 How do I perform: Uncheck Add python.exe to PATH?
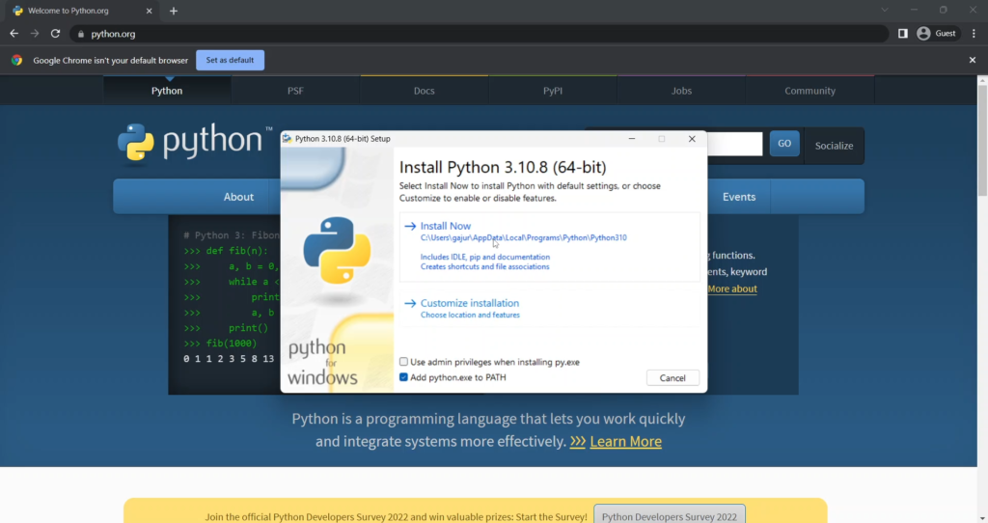404,377
